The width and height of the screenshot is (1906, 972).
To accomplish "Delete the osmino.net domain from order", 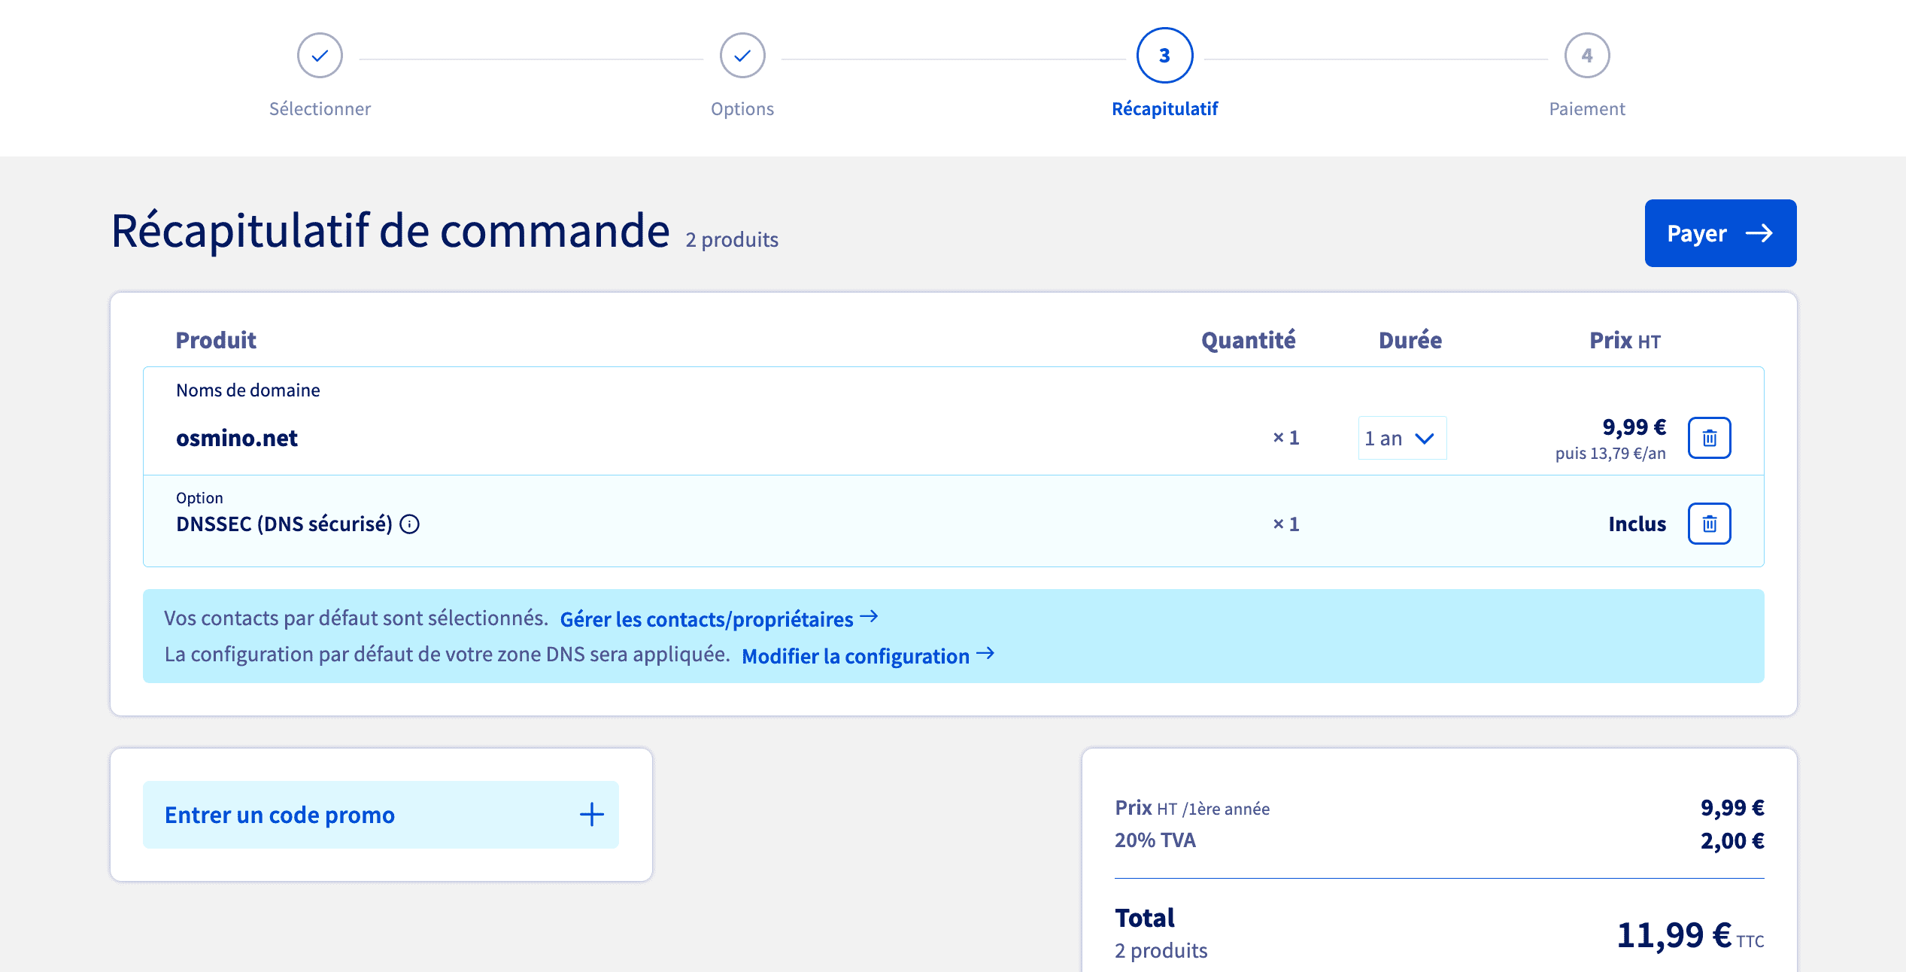I will pyautogui.click(x=1709, y=438).
